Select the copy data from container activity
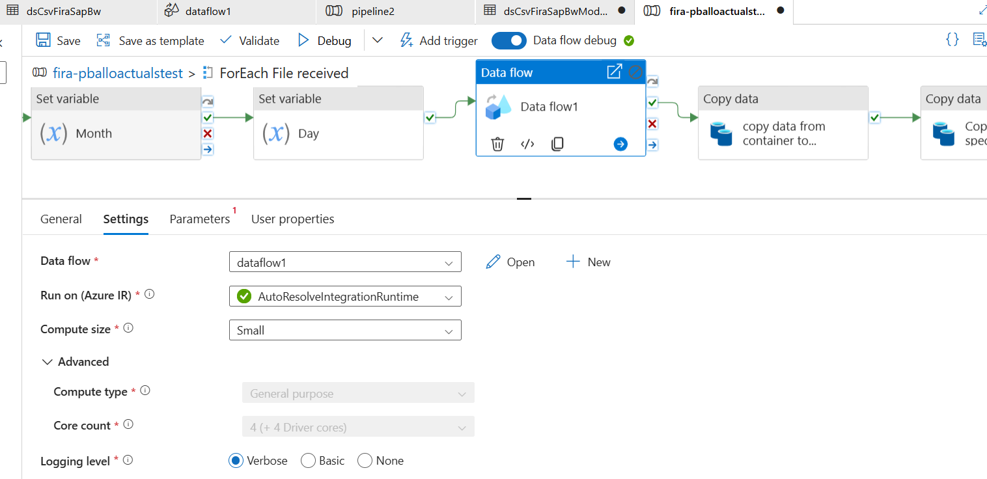The width and height of the screenshot is (987, 479). click(783, 123)
